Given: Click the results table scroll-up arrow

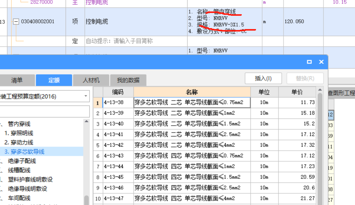Looking at the screenshot, I should click(320, 90).
